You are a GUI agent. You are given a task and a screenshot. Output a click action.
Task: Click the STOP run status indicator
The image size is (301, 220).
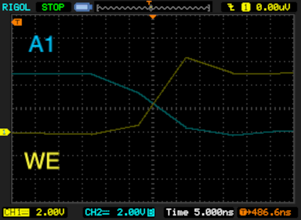(53, 8)
